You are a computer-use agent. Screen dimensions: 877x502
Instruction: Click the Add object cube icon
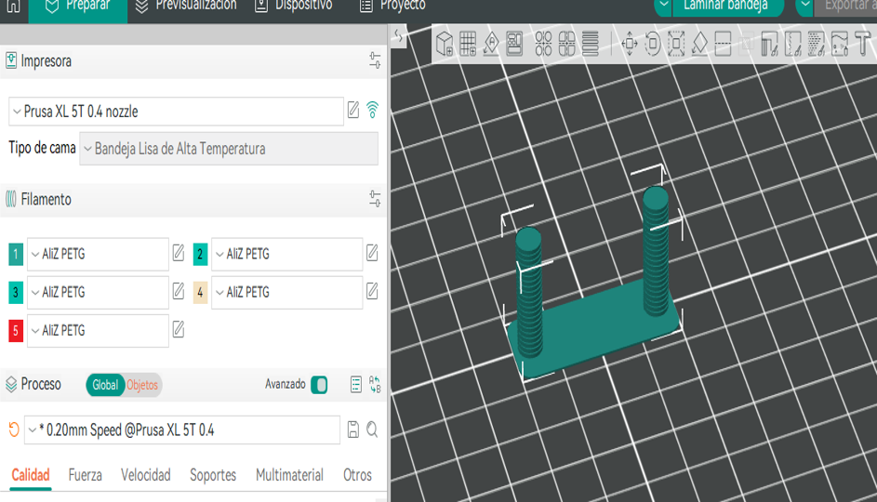tap(445, 44)
